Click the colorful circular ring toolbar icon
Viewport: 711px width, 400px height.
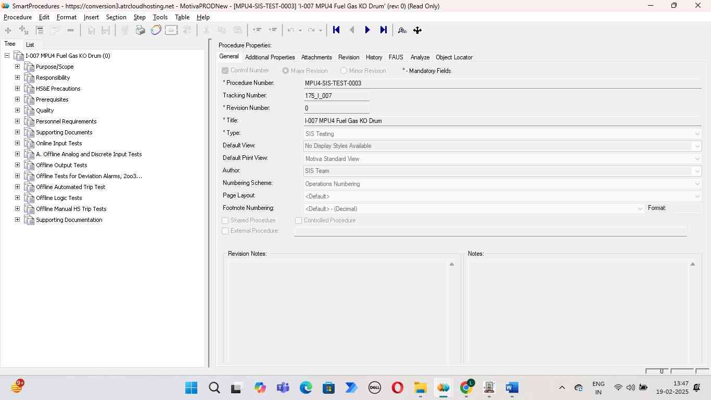(x=156, y=30)
